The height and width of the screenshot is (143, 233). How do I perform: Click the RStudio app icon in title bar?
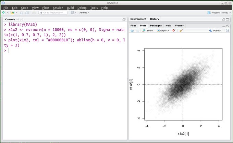pyautogui.click(x=3, y=3)
